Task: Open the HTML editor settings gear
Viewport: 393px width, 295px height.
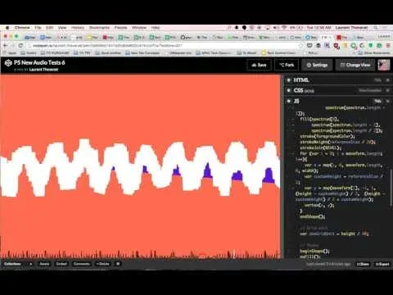Action: click(289, 80)
